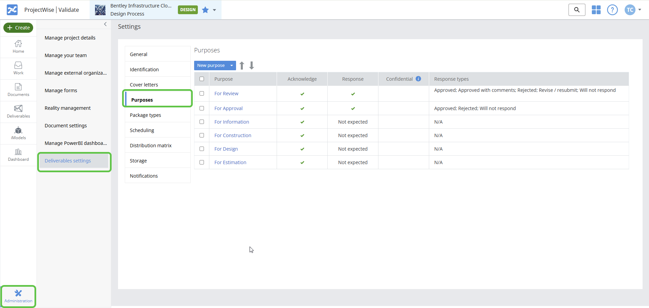The height and width of the screenshot is (308, 649).
Task: Open the New purpose dropdown arrow
Action: [x=232, y=65]
